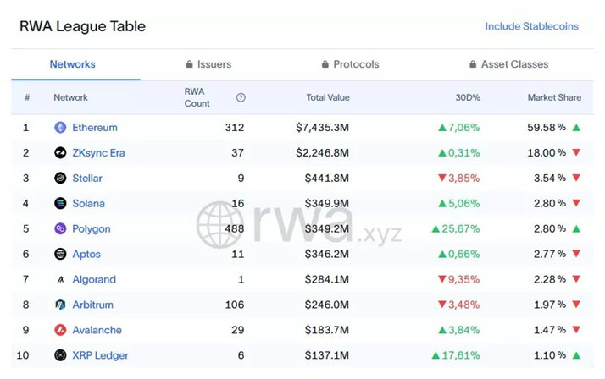Toggle Include Stablecoins option
This screenshot has height=379, width=605.
(531, 26)
